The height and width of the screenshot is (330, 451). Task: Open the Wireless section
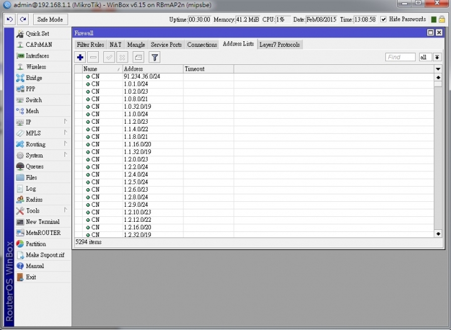[43, 67]
